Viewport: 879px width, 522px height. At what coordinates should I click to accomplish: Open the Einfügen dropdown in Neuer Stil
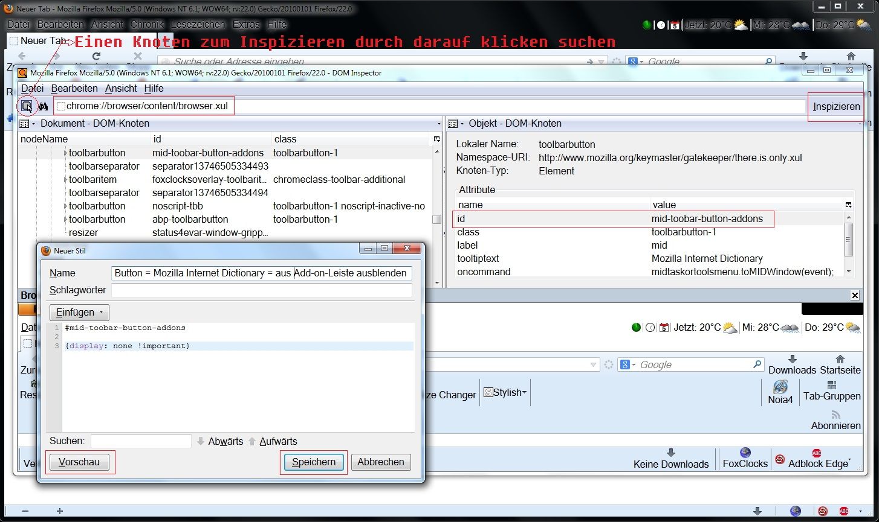[79, 312]
